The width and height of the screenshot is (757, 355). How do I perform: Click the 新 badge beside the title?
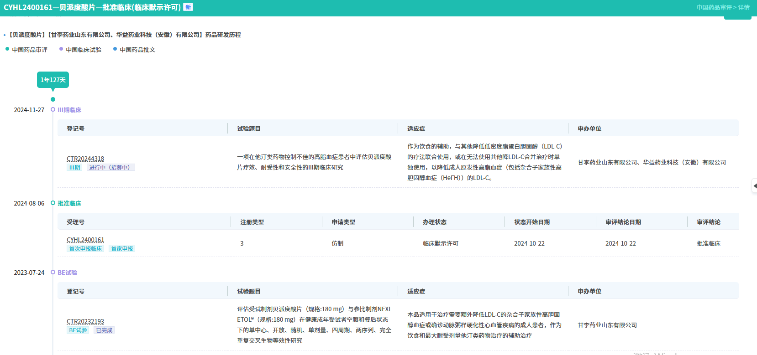coord(188,7)
